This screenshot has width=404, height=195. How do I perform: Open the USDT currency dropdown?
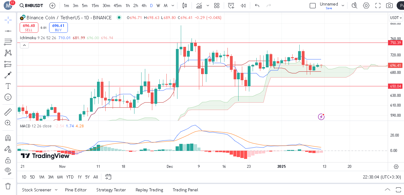(396, 18)
